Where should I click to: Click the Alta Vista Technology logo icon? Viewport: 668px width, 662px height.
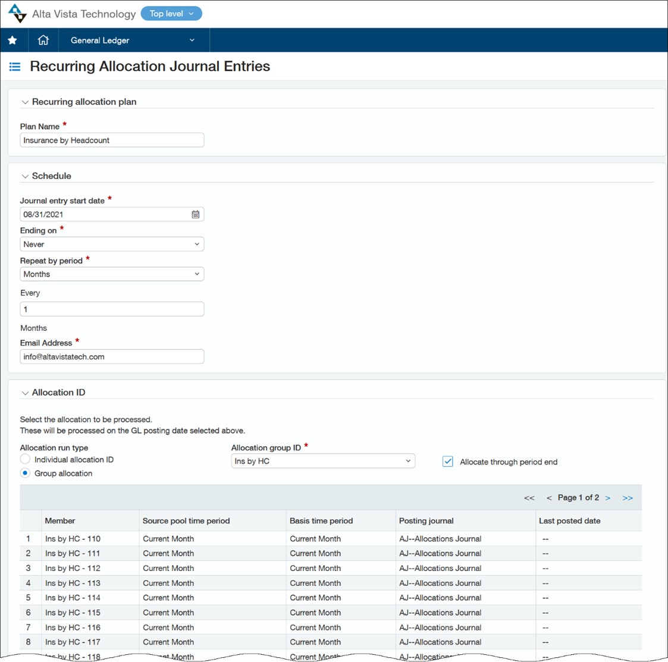(17, 13)
